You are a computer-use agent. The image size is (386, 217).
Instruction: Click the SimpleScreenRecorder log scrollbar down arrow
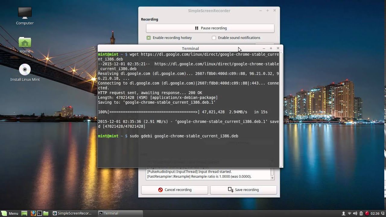(x=272, y=178)
